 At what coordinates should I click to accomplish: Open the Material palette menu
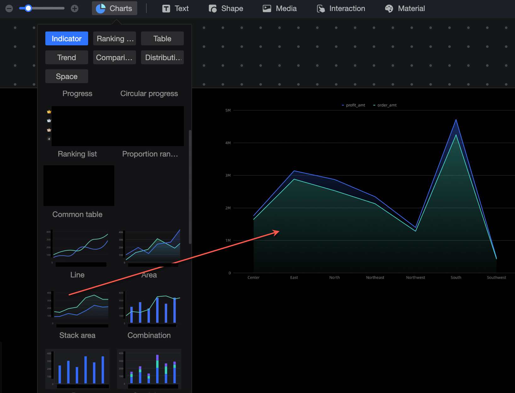(405, 9)
